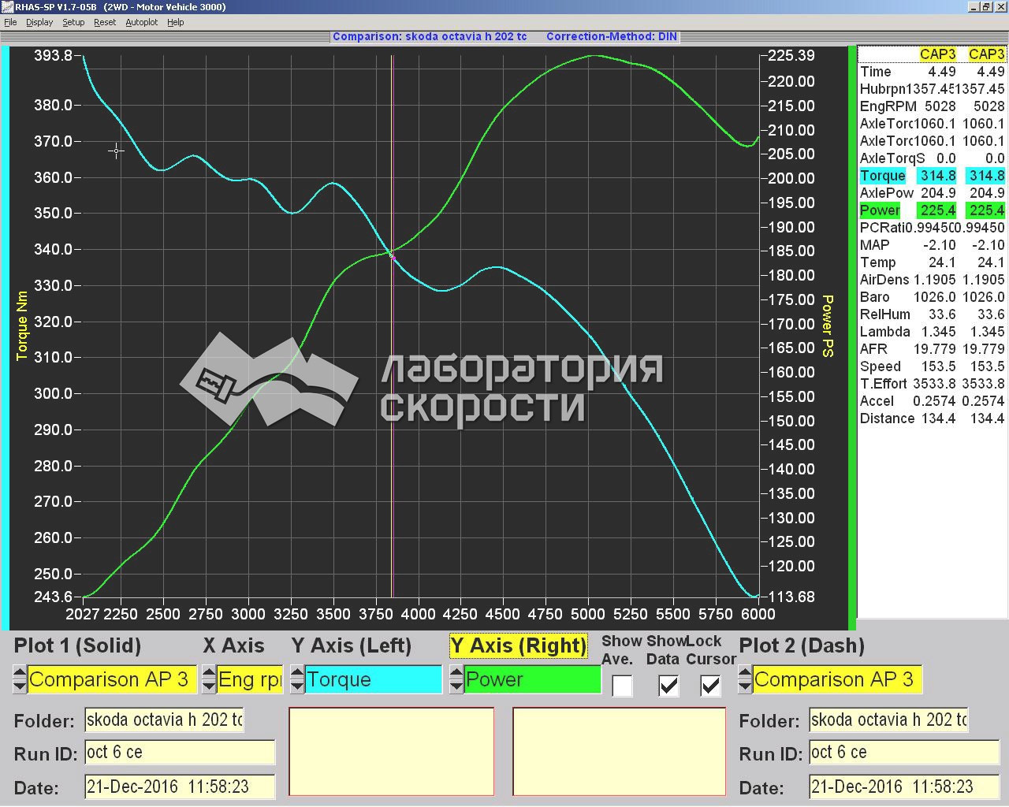
Task: Restore down the RHAS-SP window
Action: pyautogui.click(x=985, y=7)
